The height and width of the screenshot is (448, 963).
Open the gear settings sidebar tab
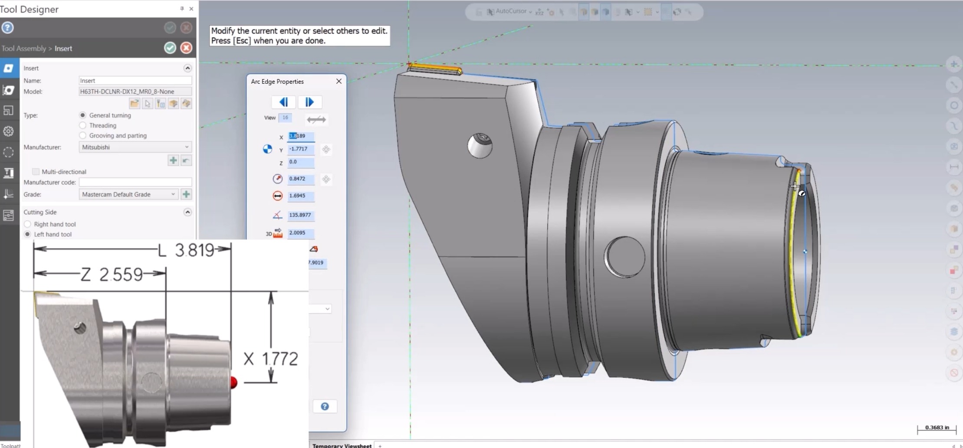coord(9,131)
